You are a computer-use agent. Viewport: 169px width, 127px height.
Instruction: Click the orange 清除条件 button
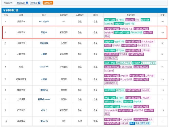pyautogui.click(x=48, y=3)
